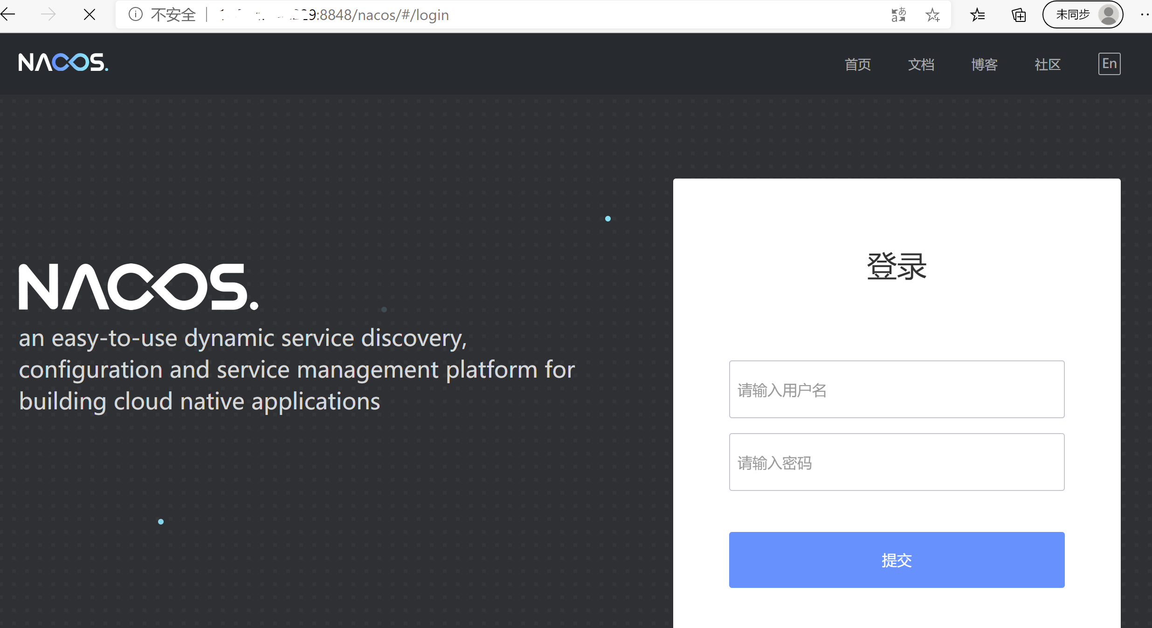Click the browser back arrow
This screenshot has height=628, width=1152.
pyautogui.click(x=8, y=15)
